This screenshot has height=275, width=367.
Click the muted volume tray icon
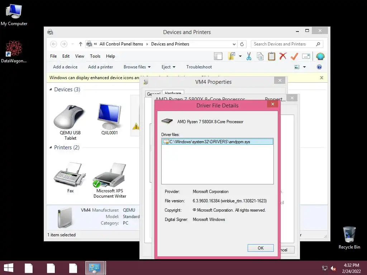[x=333, y=268]
